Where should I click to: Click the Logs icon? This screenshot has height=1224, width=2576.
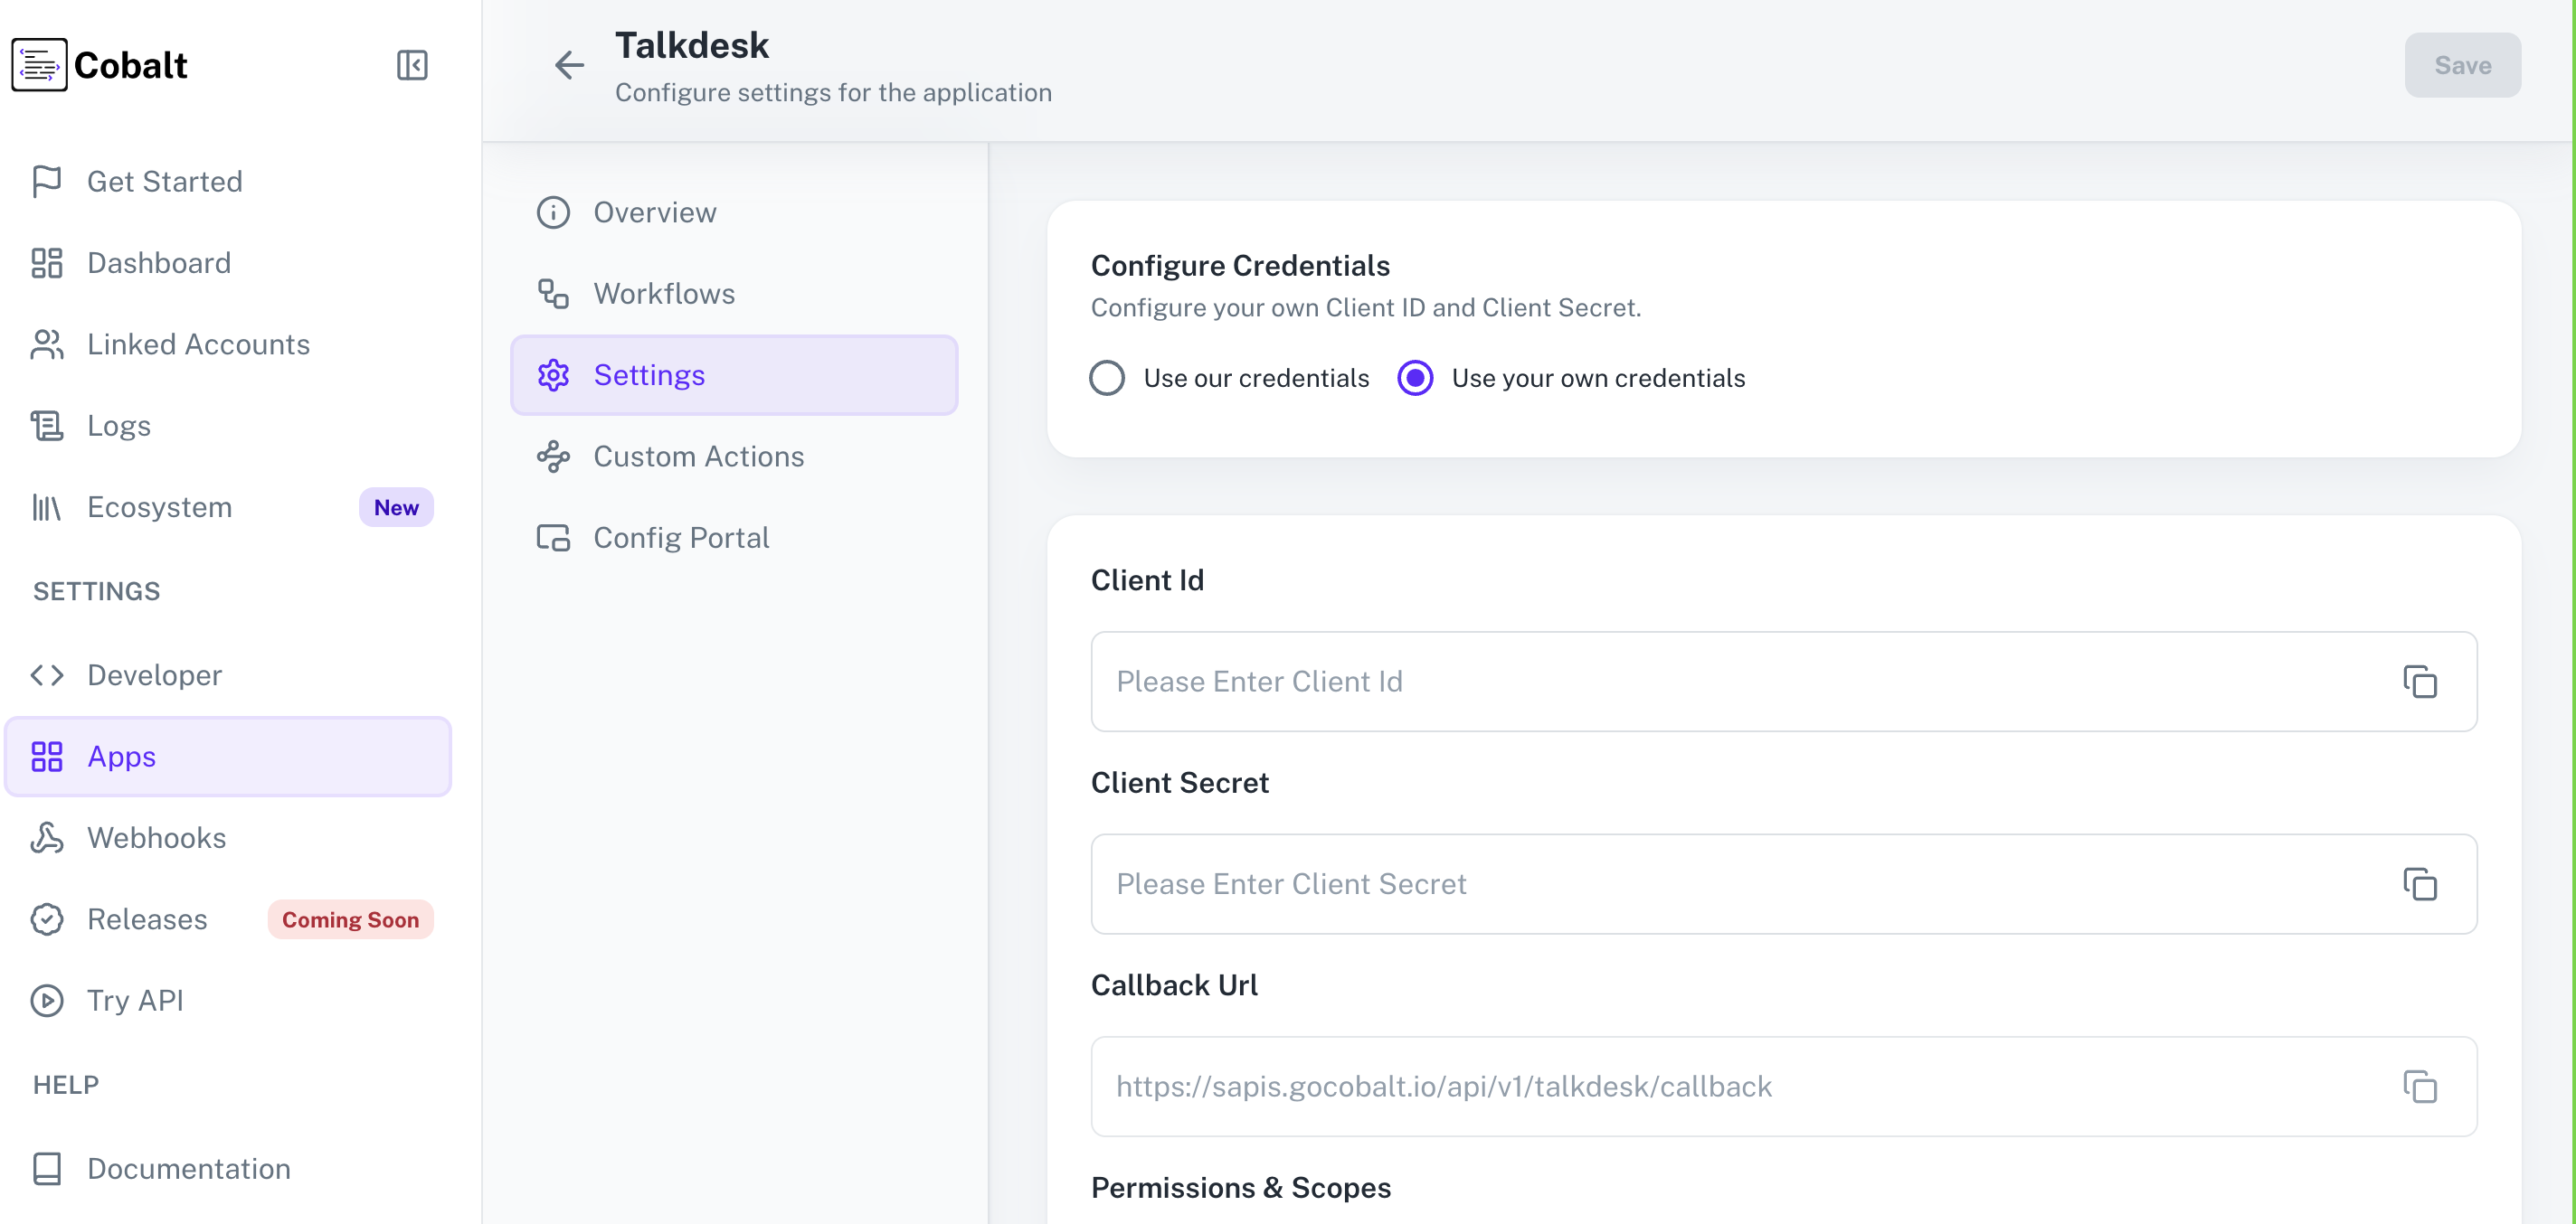point(46,425)
